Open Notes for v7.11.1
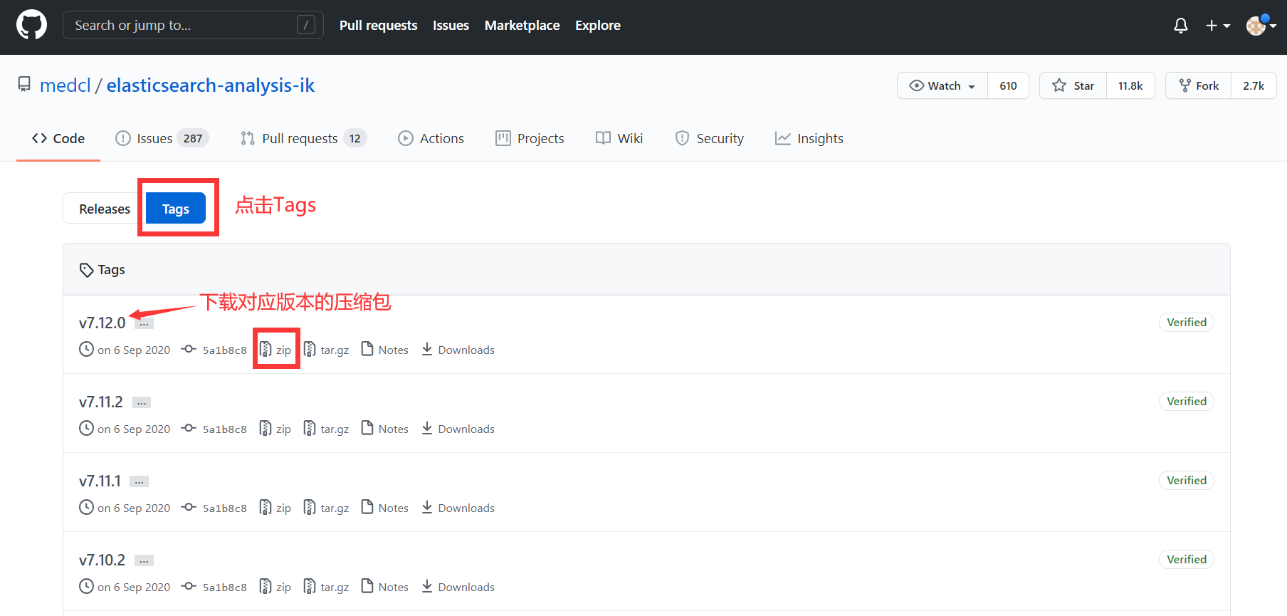 384,508
